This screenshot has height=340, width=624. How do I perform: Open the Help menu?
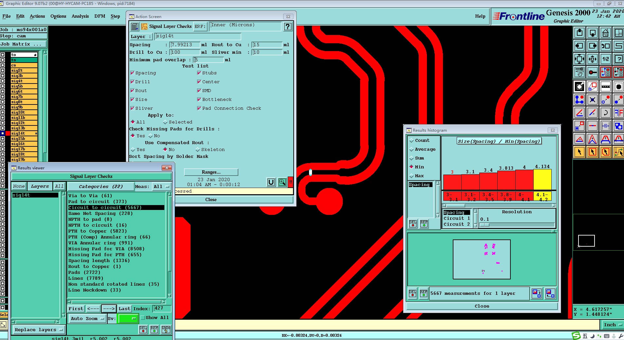[480, 16]
